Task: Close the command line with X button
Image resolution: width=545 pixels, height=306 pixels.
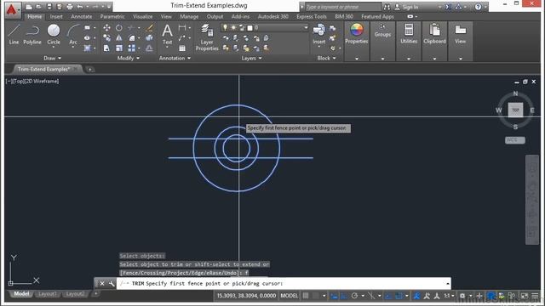Action: click(x=102, y=283)
